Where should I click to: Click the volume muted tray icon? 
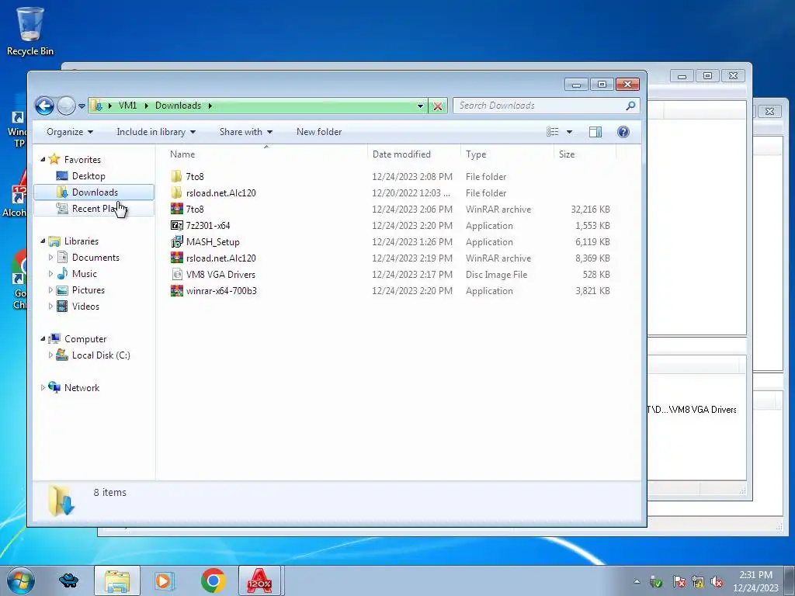(716, 581)
